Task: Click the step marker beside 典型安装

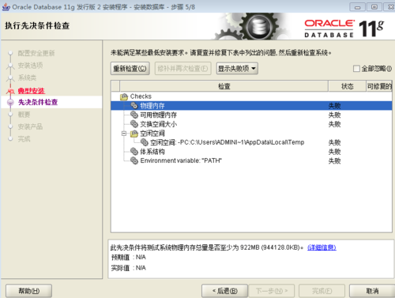Action: pyautogui.click(x=10, y=91)
